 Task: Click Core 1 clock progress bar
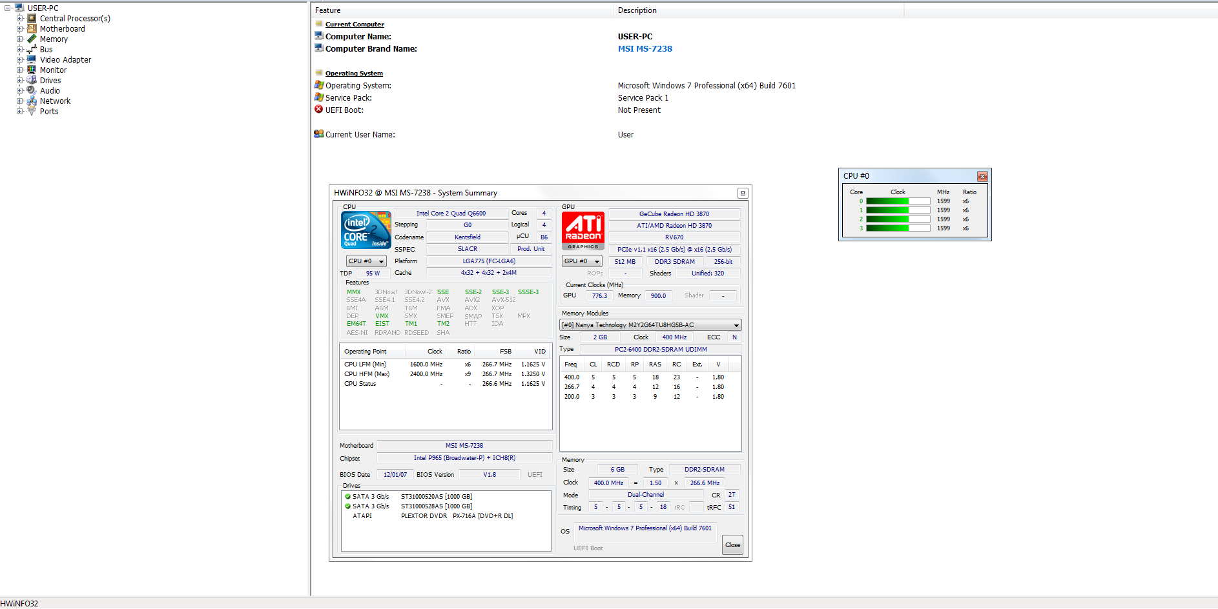click(898, 210)
